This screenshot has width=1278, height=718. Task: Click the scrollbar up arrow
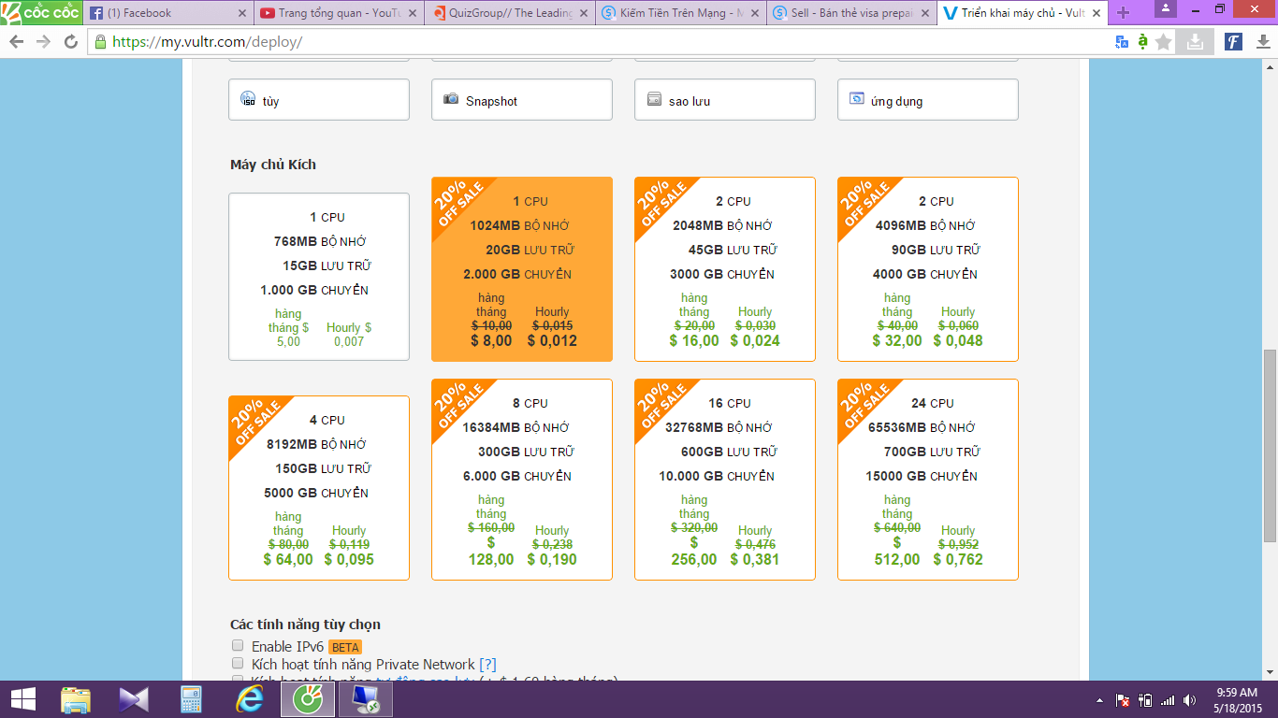1270,66
